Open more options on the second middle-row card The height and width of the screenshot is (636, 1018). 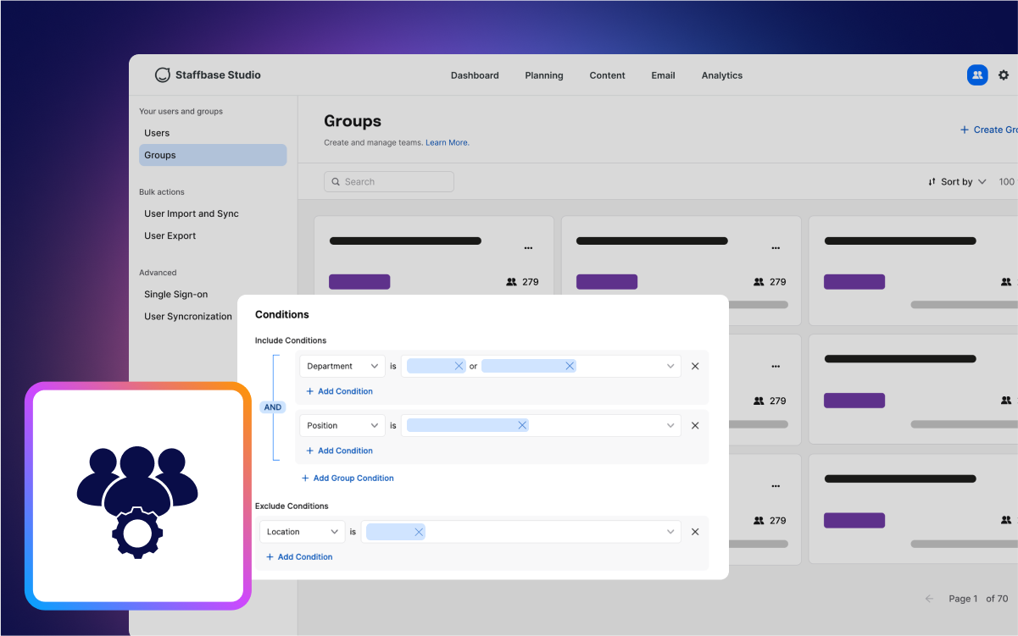coord(776,367)
